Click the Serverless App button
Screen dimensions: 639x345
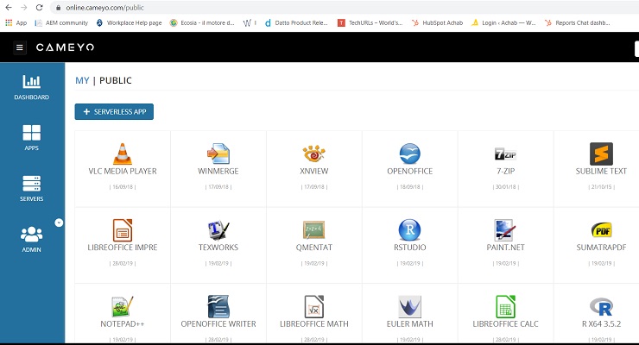114,112
